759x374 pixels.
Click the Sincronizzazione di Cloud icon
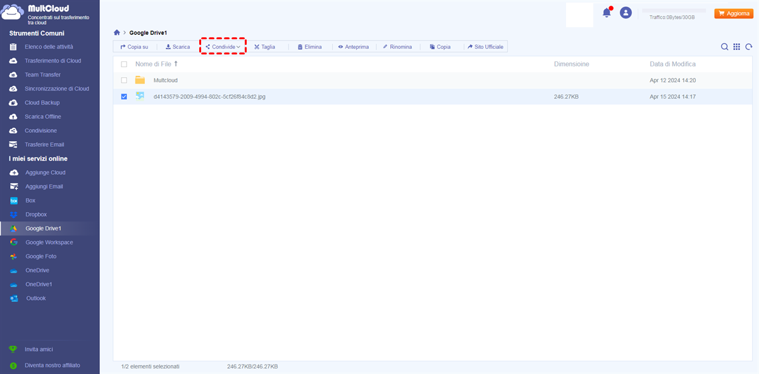13,89
